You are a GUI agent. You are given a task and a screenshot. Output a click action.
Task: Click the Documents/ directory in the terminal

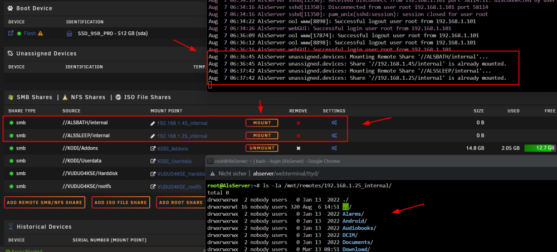pyautogui.click(x=358, y=242)
